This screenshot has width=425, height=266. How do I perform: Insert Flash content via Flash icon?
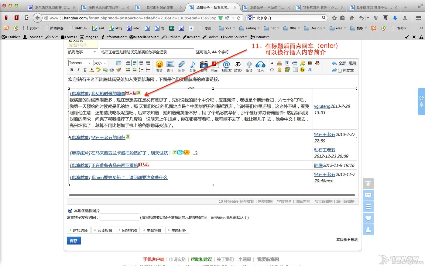[215, 66]
